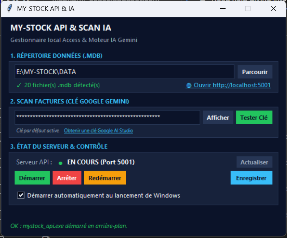Click the 3. ÉTAT DU SERVEUR & CONTRÔLE heading
Image resolution: width=287 pixels, height=238 pixels.
(x=59, y=146)
